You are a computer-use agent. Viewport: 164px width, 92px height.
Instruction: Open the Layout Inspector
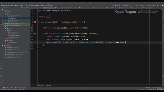[157, 88]
